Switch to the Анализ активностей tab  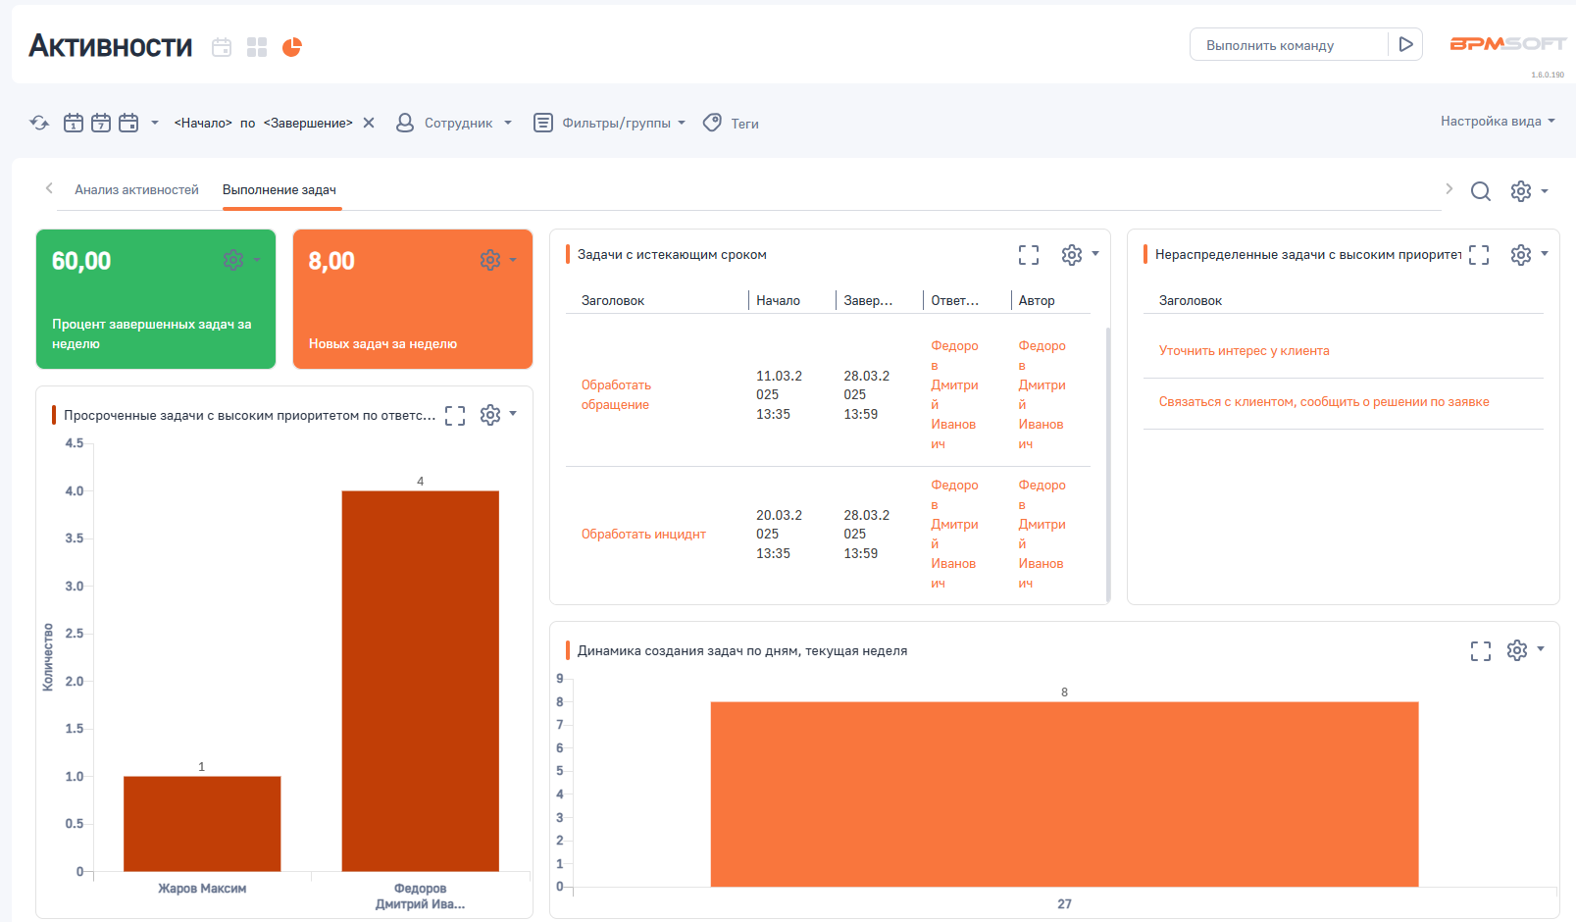click(136, 190)
